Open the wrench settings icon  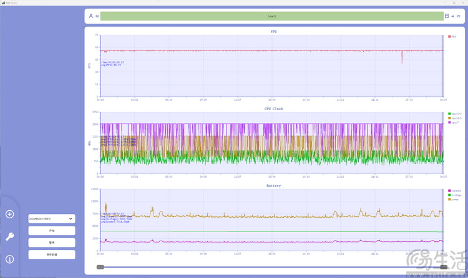[x=10, y=236]
